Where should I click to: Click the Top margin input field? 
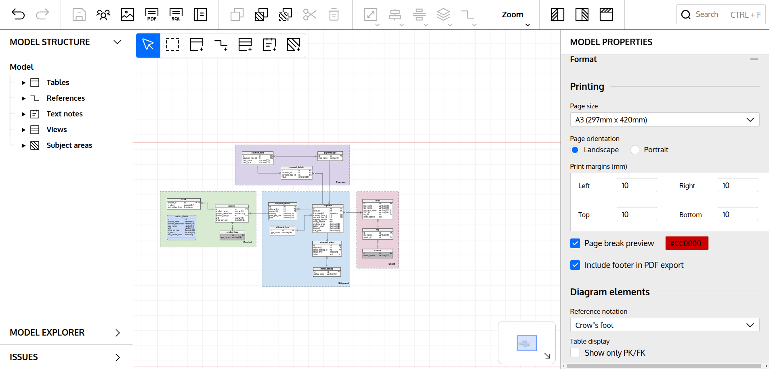(x=637, y=214)
